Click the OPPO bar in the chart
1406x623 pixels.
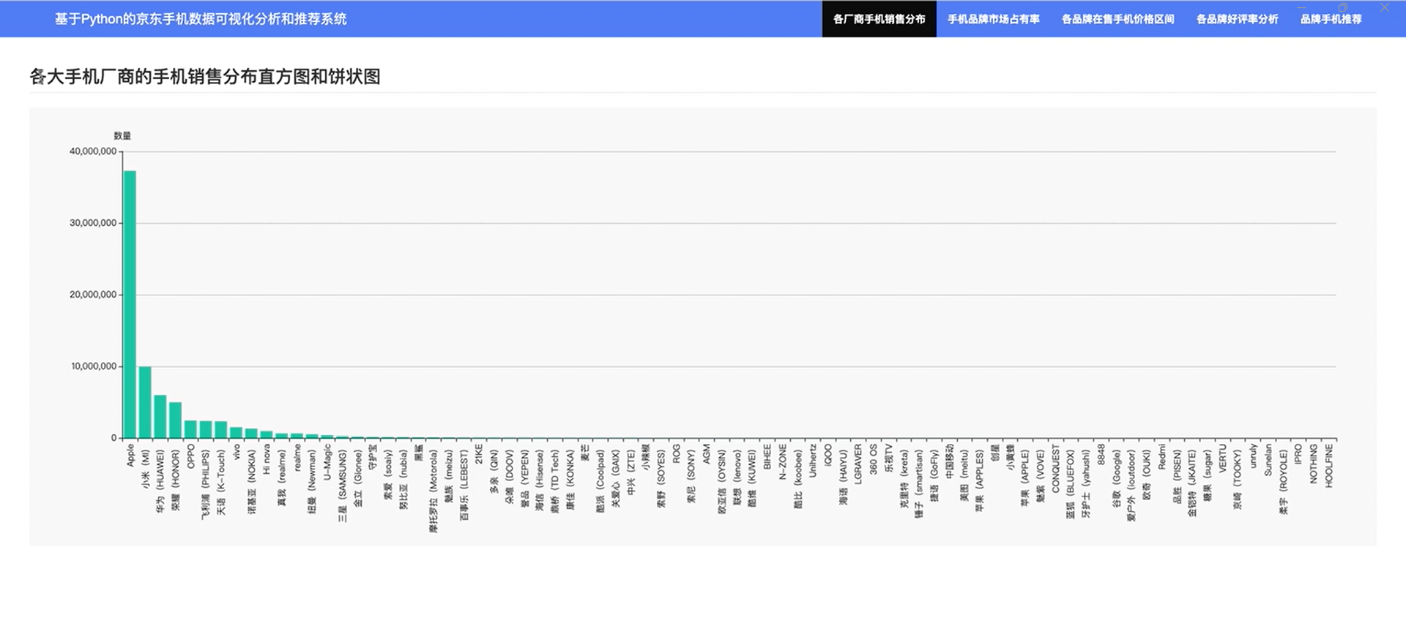click(x=190, y=429)
